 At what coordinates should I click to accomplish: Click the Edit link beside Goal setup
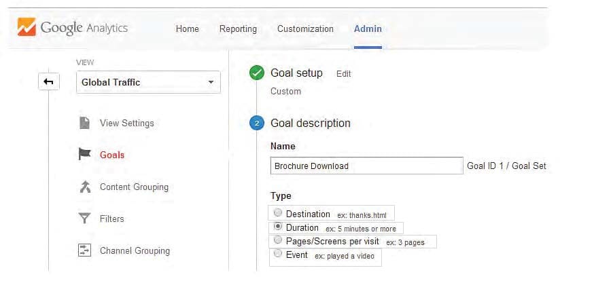point(344,74)
